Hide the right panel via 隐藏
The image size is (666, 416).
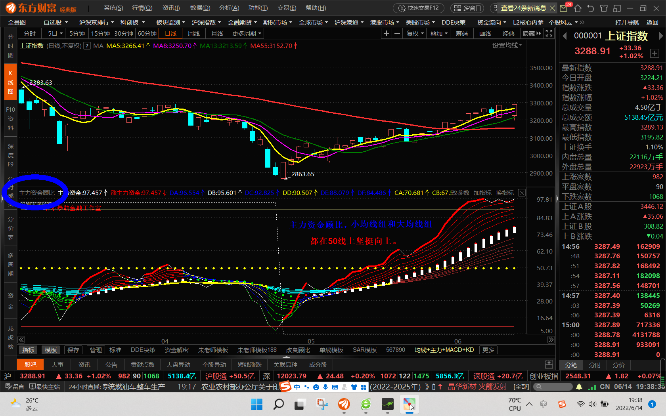(x=532, y=34)
